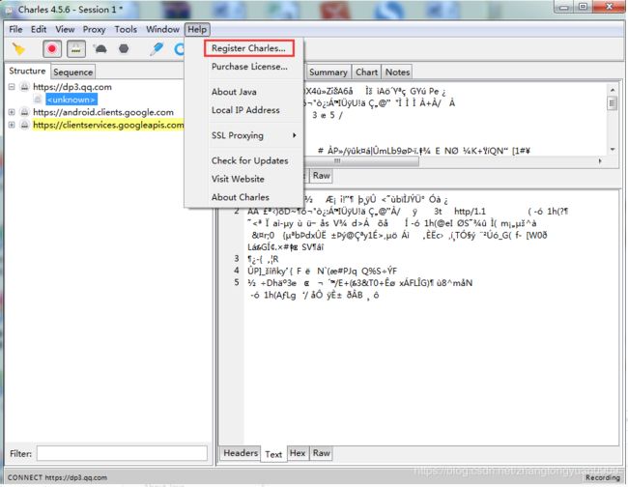The width and height of the screenshot is (628, 487).
Task: Collapse the dp3.qq.com tree node
Action: click(x=12, y=87)
